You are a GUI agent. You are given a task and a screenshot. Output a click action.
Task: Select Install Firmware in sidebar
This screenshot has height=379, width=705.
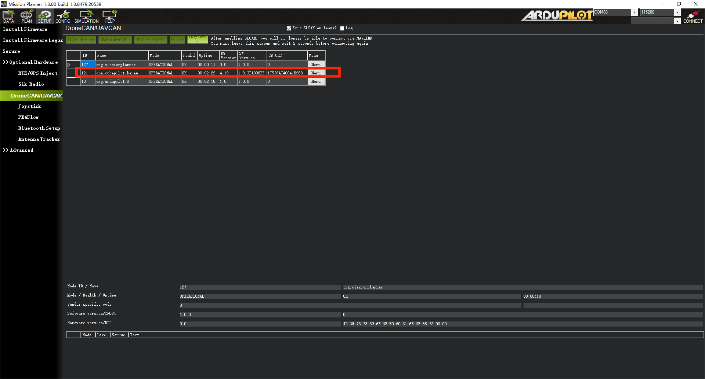(25, 29)
